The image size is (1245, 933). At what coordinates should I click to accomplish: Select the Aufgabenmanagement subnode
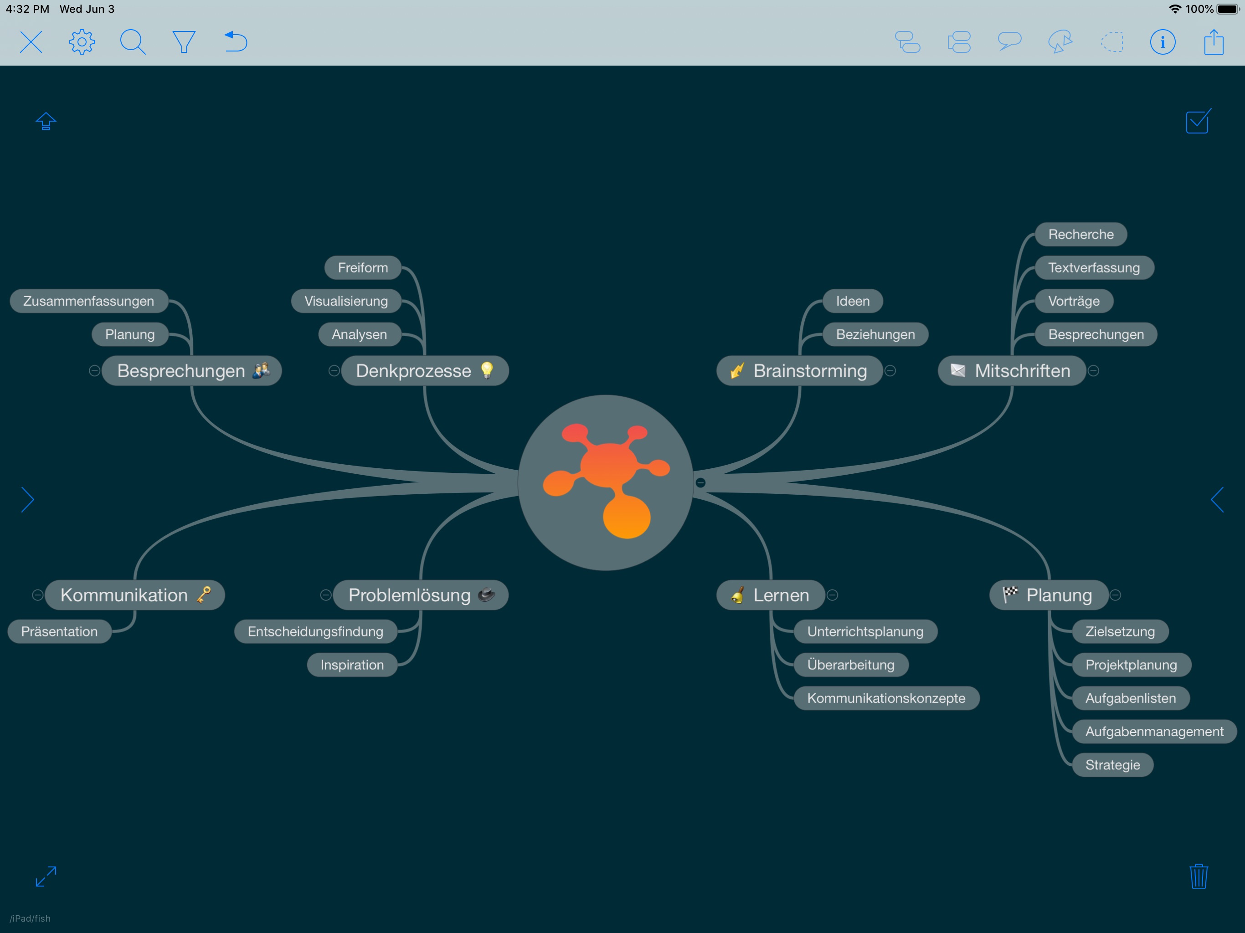pyautogui.click(x=1154, y=731)
